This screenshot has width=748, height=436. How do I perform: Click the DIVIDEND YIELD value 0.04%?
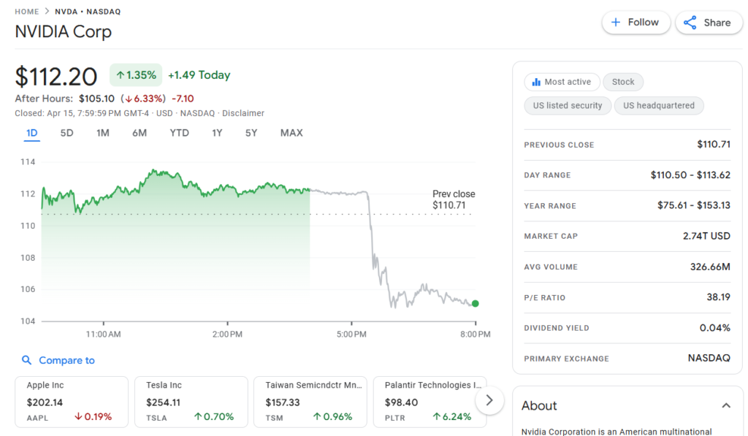click(x=715, y=328)
